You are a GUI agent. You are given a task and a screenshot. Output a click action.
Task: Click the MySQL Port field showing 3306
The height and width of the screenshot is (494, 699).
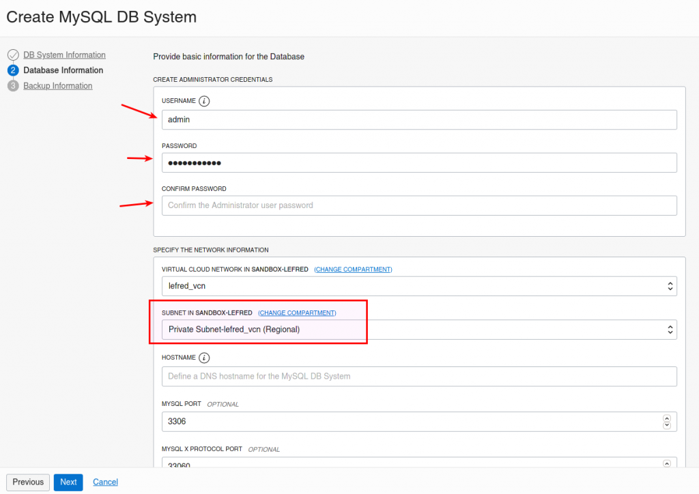[419, 422]
